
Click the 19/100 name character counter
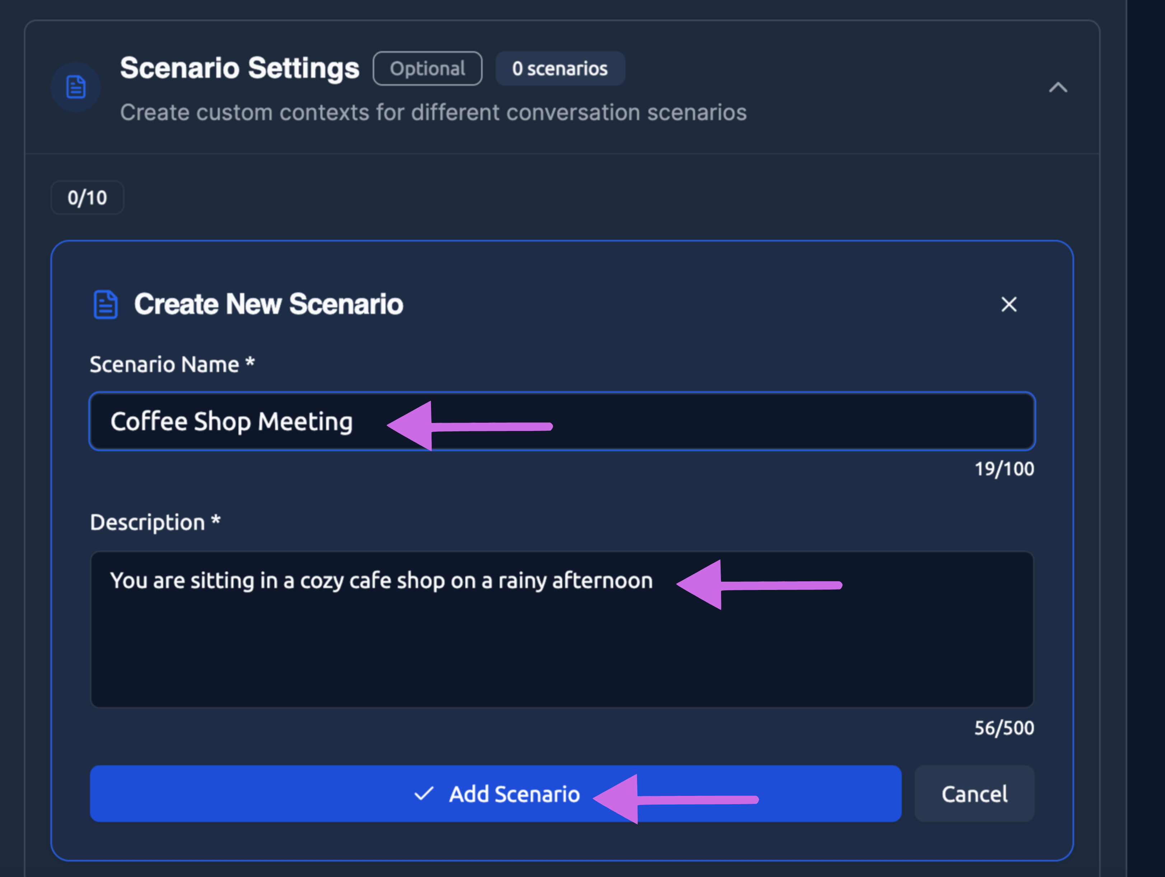click(1004, 469)
